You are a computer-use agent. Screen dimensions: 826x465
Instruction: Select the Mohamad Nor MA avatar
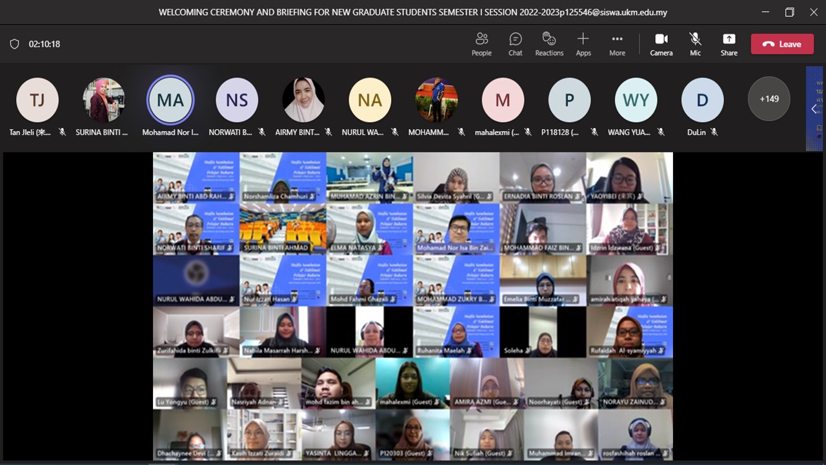point(170,100)
